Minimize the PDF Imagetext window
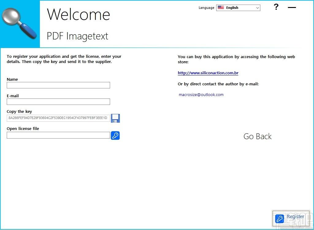 (x=292, y=8)
